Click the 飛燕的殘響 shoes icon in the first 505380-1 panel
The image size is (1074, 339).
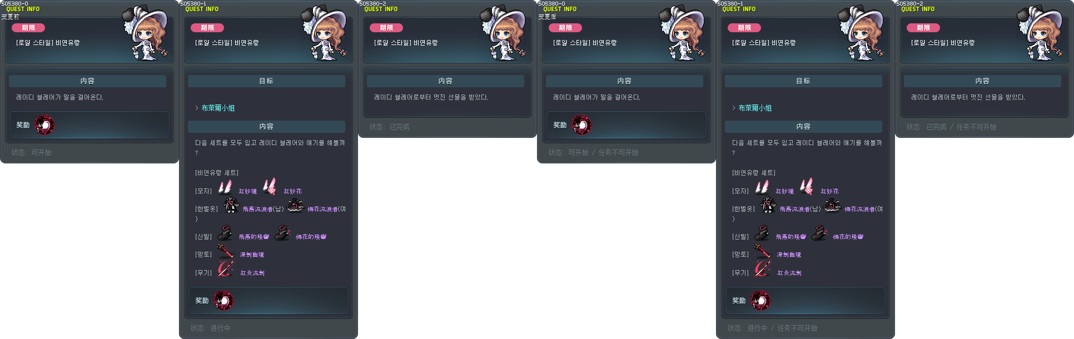pyautogui.click(x=225, y=233)
